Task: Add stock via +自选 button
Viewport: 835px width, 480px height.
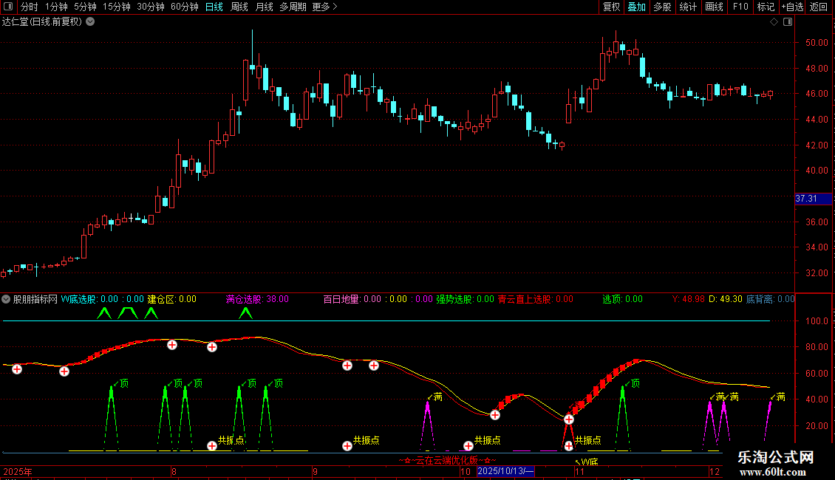Action: 792,7
